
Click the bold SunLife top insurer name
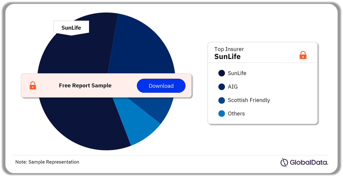click(x=227, y=57)
